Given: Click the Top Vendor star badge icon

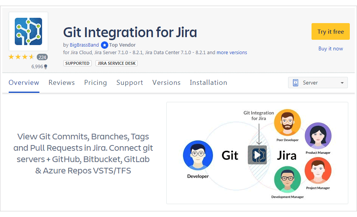Looking at the screenshot, I should click(x=104, y=45).
